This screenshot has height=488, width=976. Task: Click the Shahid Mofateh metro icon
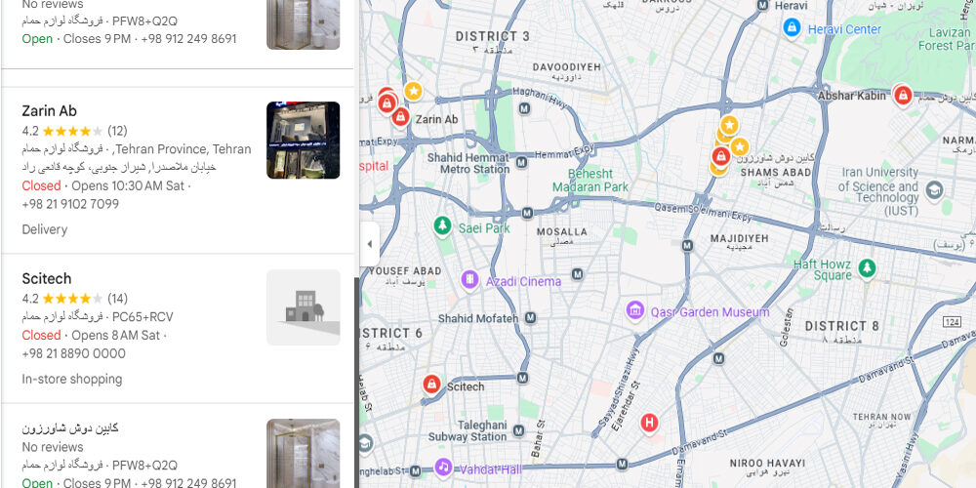530,318
